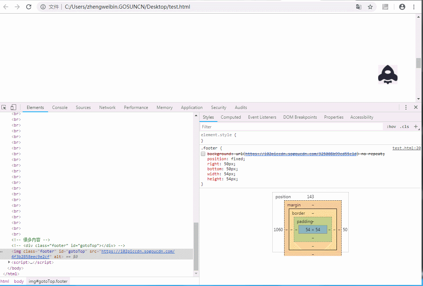423x286 pixels.
Task: Close the DevTools panel
Action: (x=416, y=107)
